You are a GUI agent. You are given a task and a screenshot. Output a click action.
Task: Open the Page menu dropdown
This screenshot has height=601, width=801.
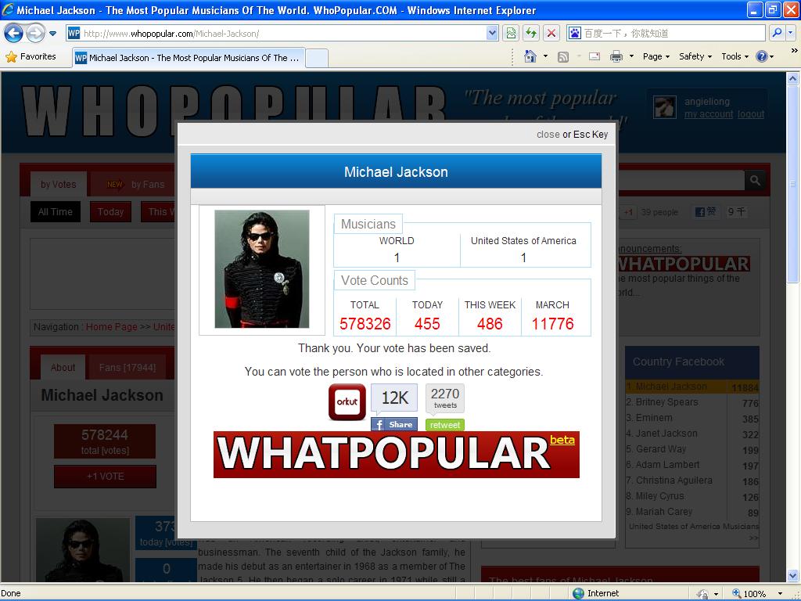pyautogui.click(x=656, y=56)
